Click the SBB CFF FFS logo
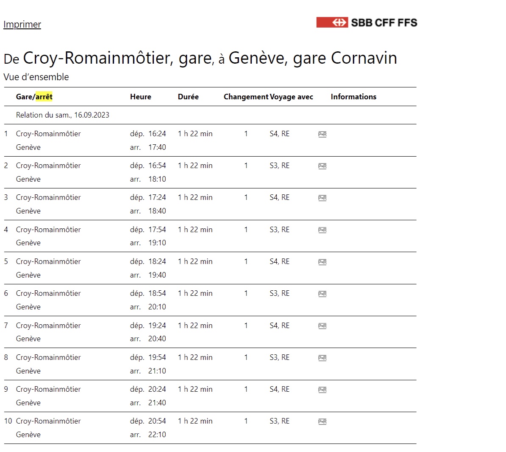 (x=367, y=22)
